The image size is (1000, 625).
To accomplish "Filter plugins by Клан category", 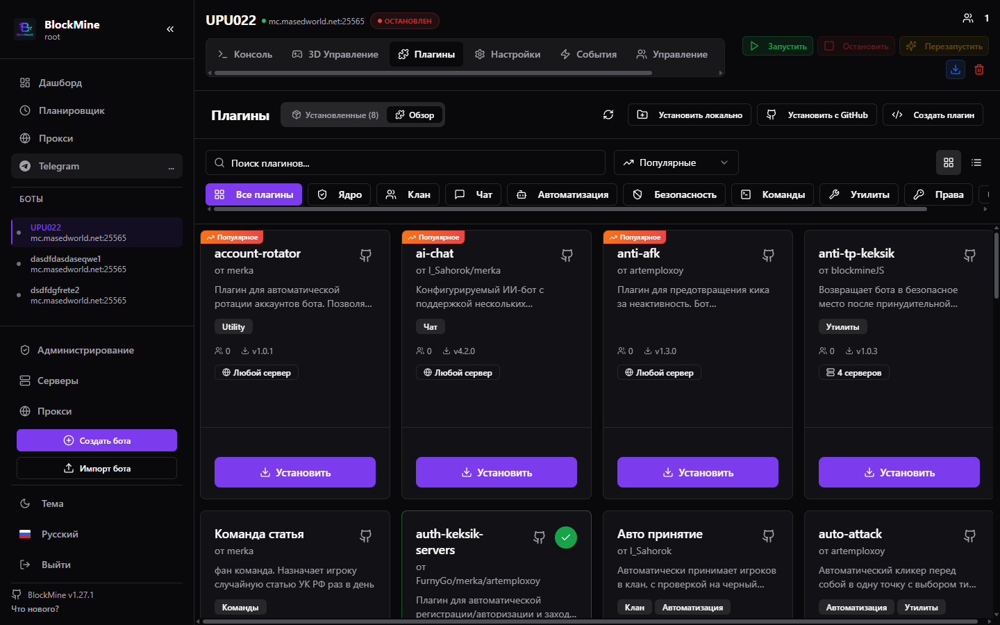I will [x=408, y=194].
